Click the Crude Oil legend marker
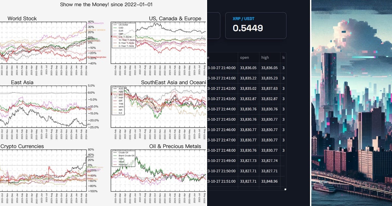Viewport: 392px width, 206px height. coord(115,152)
